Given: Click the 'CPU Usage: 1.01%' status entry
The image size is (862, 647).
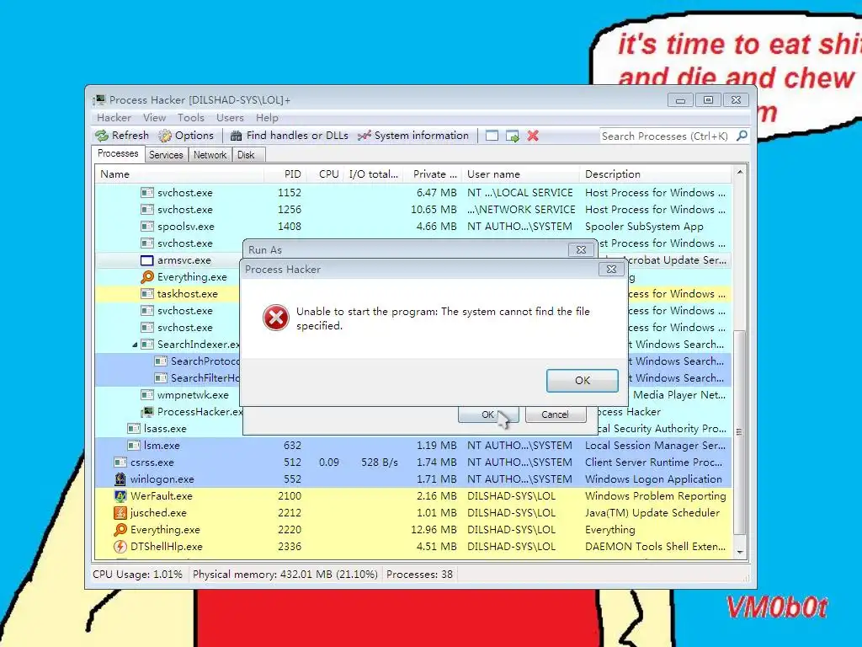Looking at the screenshot, I should (x=137, y=575).
